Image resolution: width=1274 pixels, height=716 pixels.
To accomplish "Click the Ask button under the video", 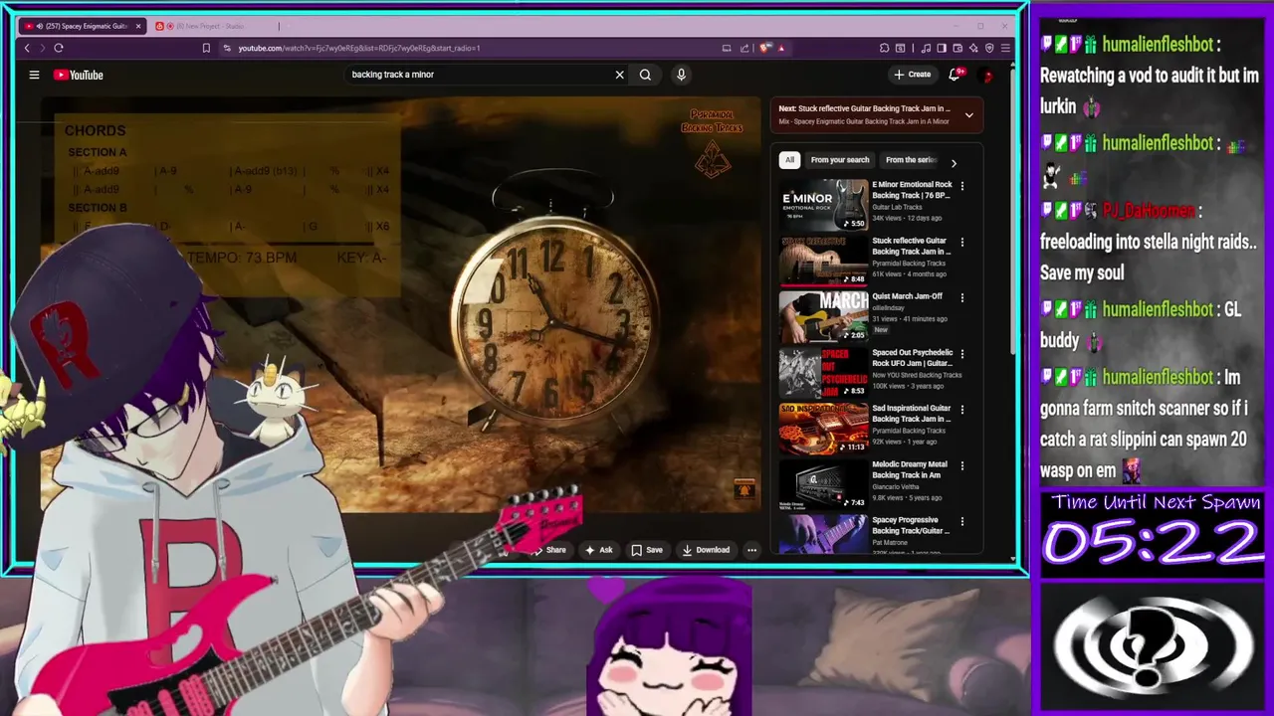I will coord(598,550).
